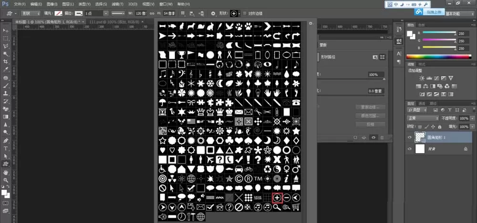Select the Path Selection tool

click(5, 156)
